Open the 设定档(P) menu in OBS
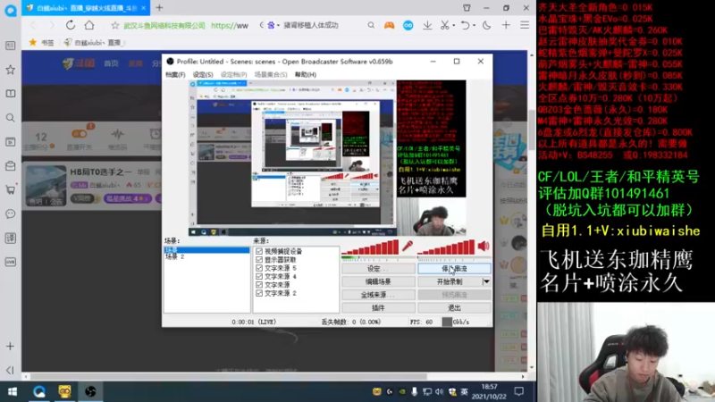 [x=234, y=74]
